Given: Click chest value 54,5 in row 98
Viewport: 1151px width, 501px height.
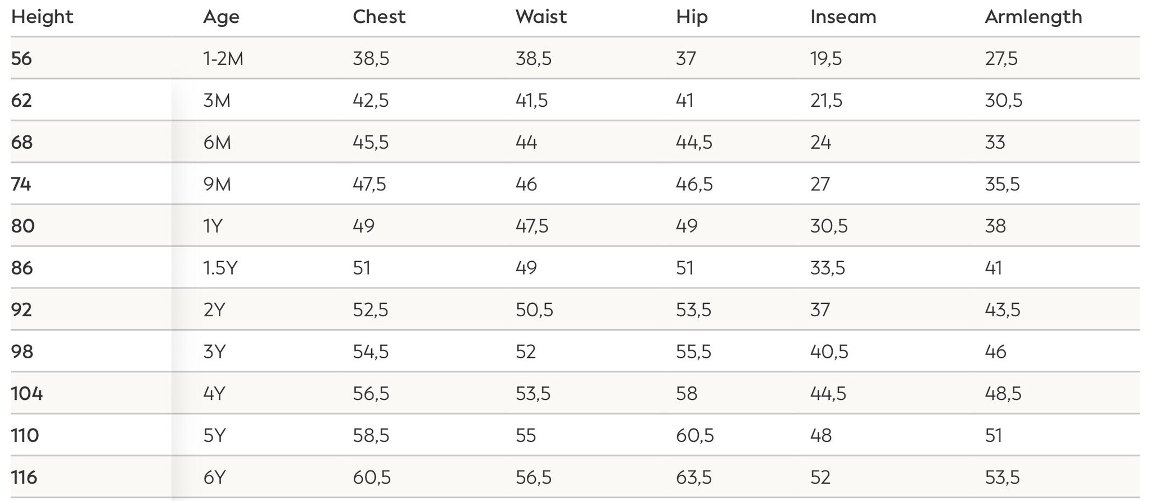Looking at the screenshot, I should coord(371,352).
